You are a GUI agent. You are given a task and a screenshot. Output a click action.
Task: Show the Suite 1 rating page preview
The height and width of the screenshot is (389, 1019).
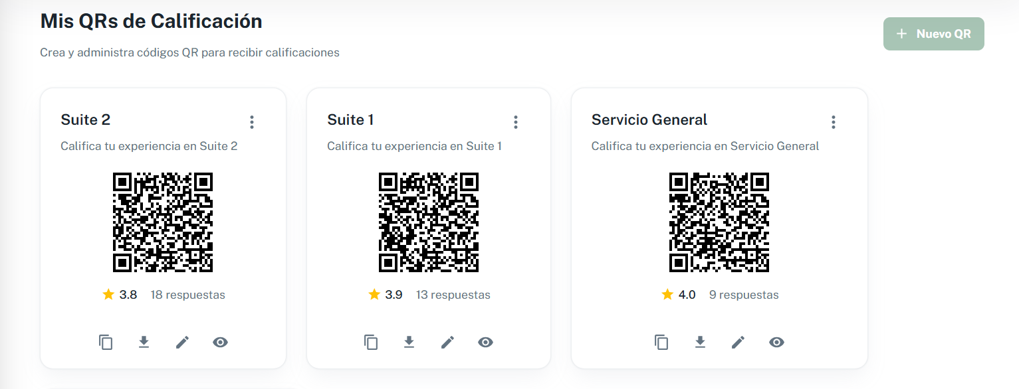pyautogui.click(x=486, y=343)
